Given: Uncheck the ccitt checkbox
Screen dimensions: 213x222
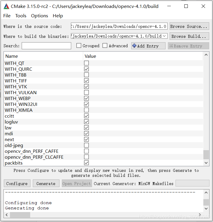Looking at the screenshot, I should click(86, 116).
